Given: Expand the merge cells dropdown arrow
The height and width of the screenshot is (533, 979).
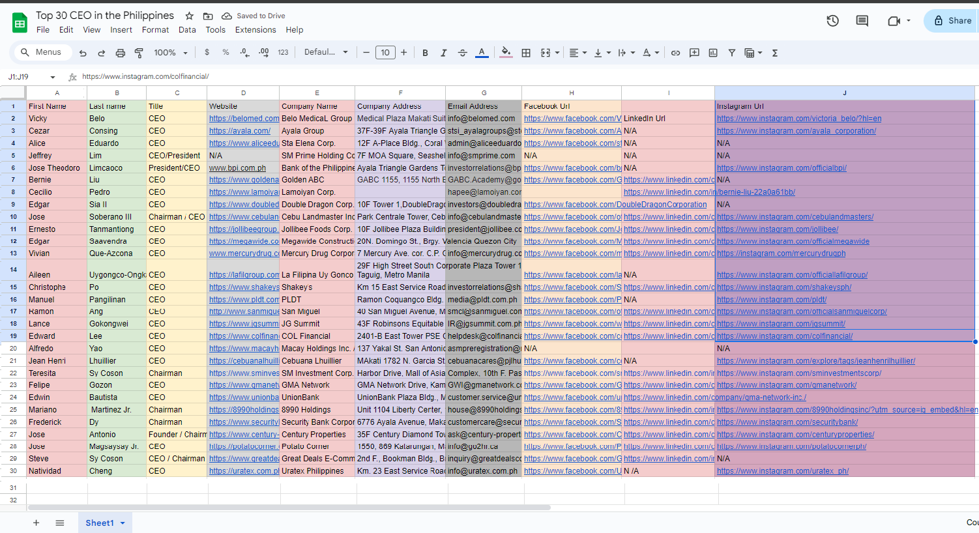Looking at the screenshot, I should 557,53.
